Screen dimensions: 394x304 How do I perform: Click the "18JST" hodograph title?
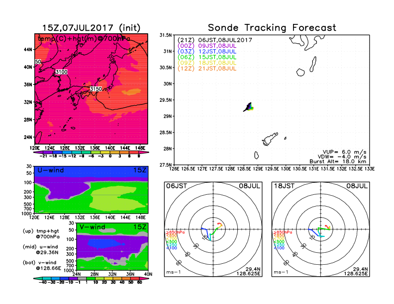(x=284, y=186)
